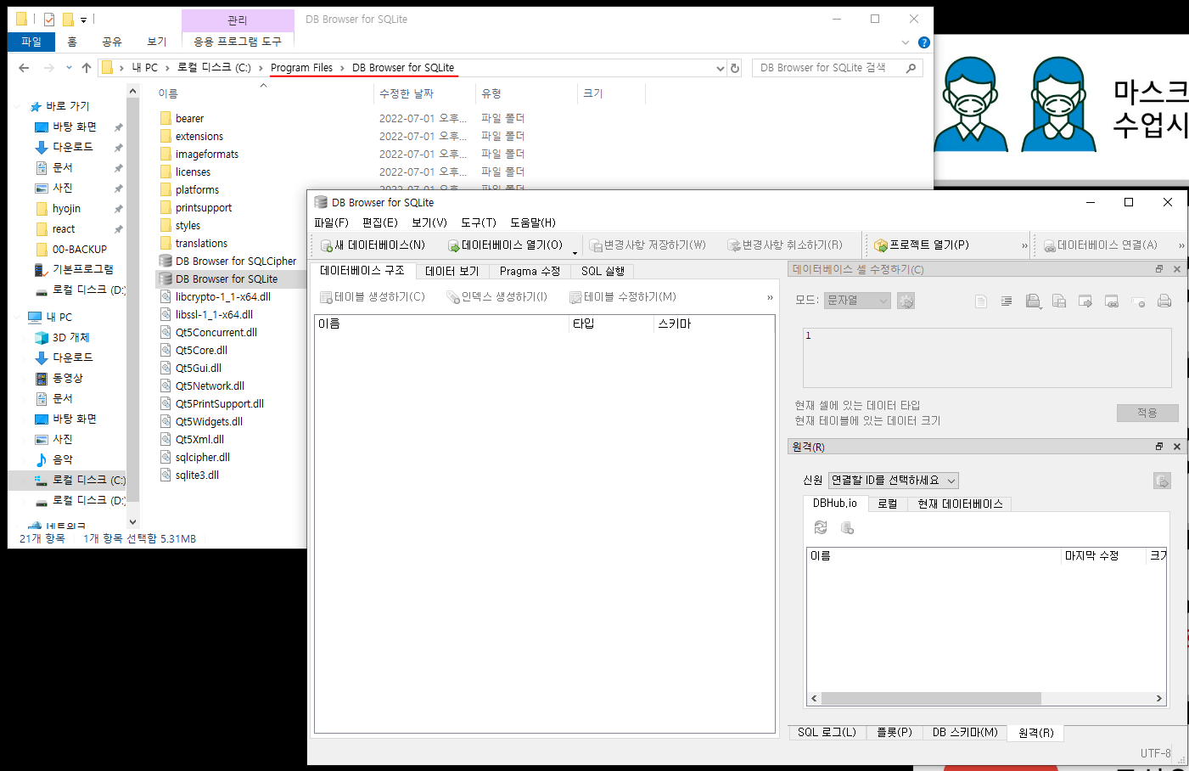1189x771 pixels.
Task: Click Program Files in the address breadcrumb
Action: click(301, 68)
